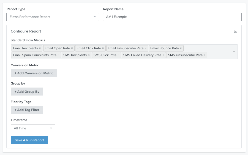This screenshot has height=155, width=248.
Task: Remove the Email Bounce Rate tag
Action: [x=181, y=48]
